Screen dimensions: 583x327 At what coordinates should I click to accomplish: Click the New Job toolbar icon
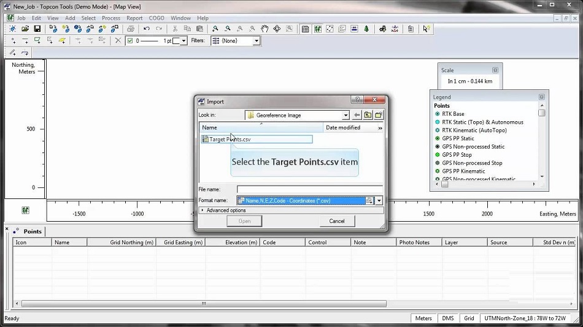(13, 29)
